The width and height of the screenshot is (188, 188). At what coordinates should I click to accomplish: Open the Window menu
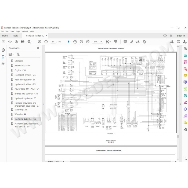point(25,31)
